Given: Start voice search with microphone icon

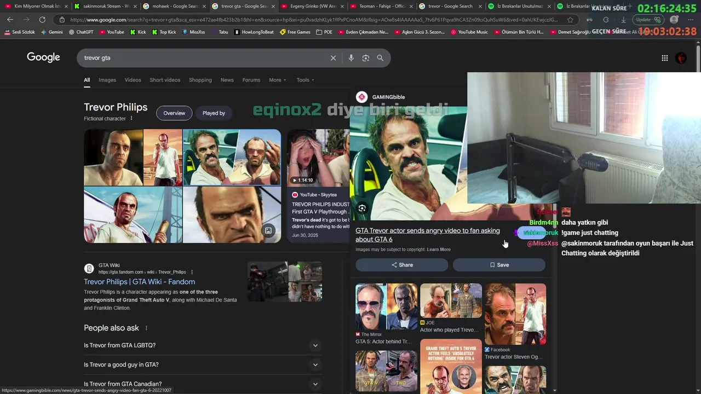Looking at the screenshot, I should pos(351,58).
